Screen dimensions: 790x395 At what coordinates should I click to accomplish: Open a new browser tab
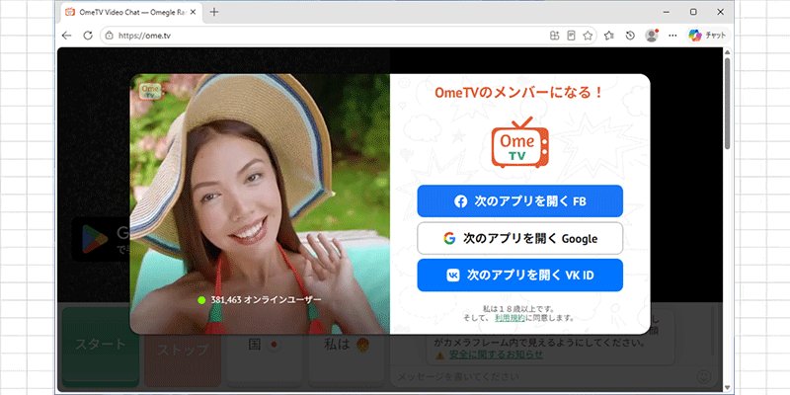(x=214, y=12)
